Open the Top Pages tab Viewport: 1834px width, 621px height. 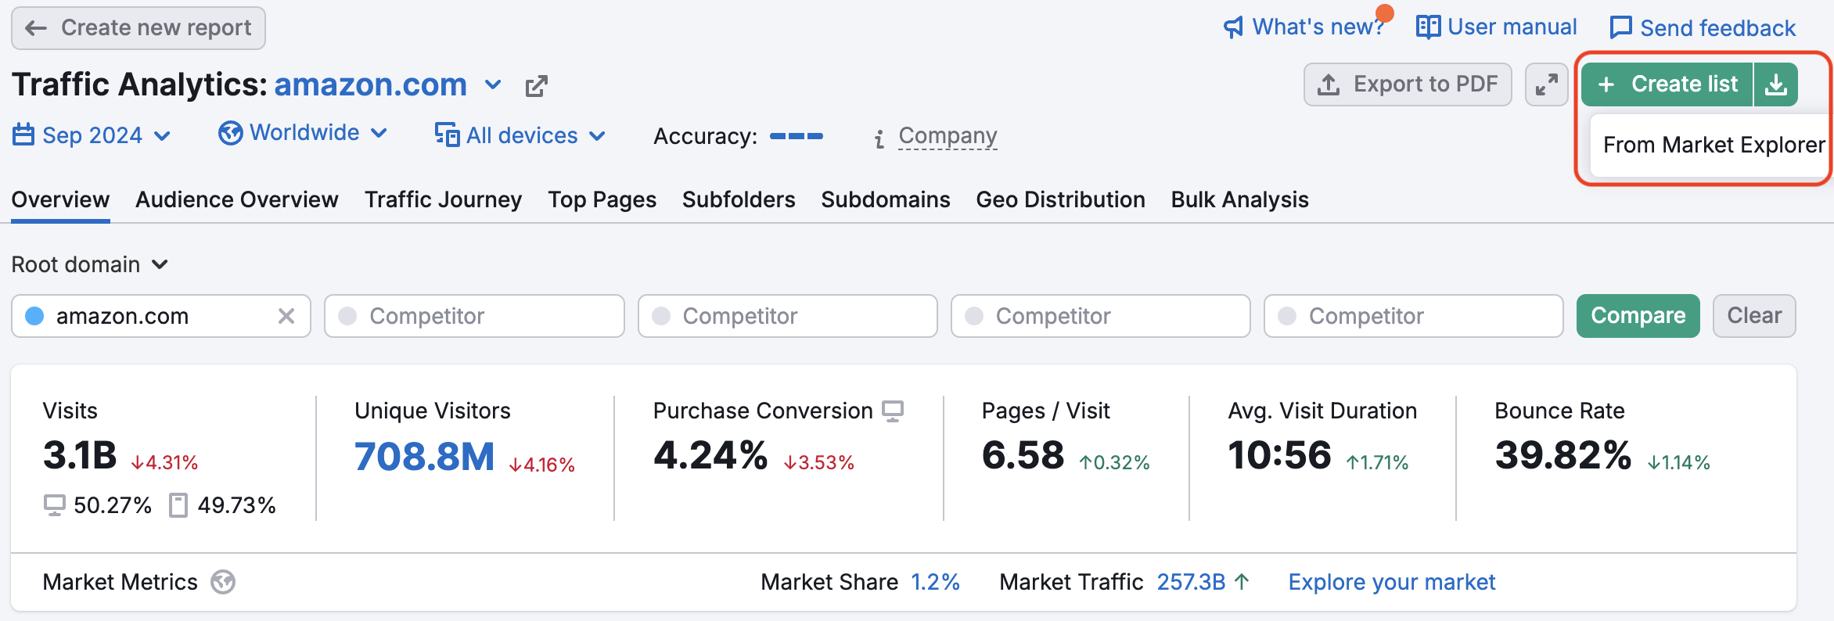click(x=602, y=200)
